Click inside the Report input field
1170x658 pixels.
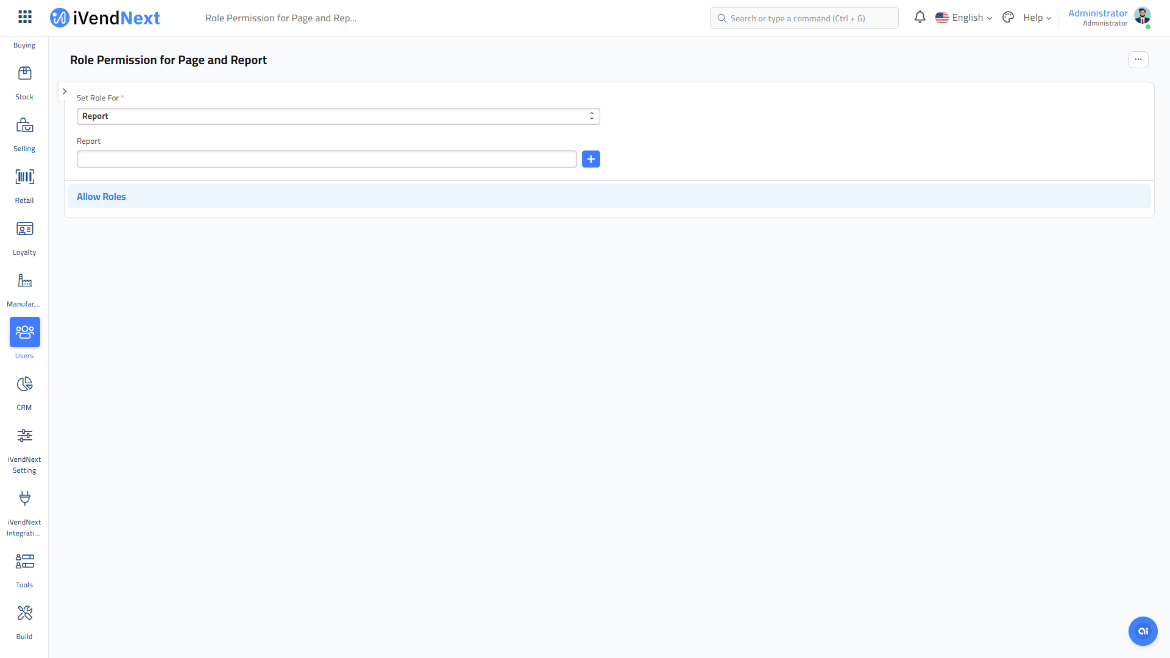coord(326,159)
